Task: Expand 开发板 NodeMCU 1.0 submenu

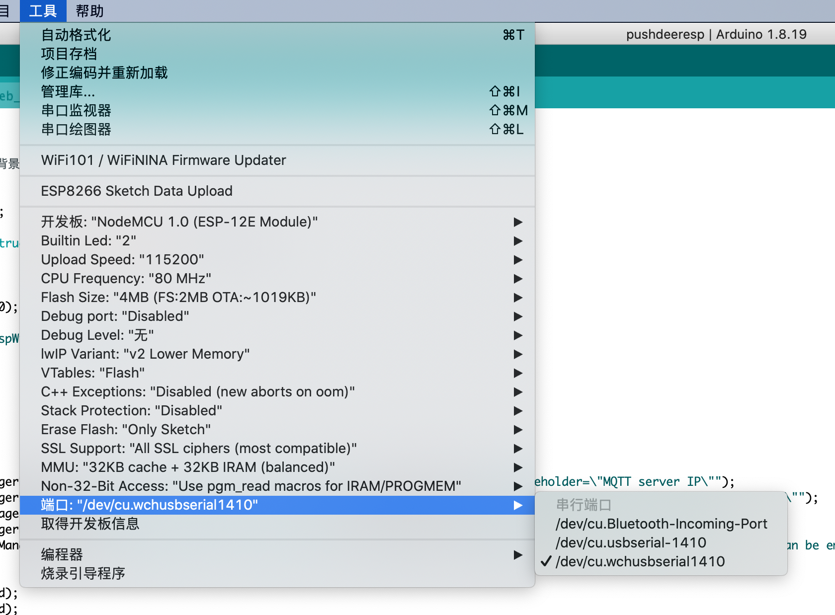Action: coord(277,222)
